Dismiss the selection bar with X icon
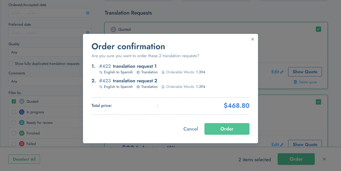The height and width of the screenshot is (171, 341). coord(324,159)
